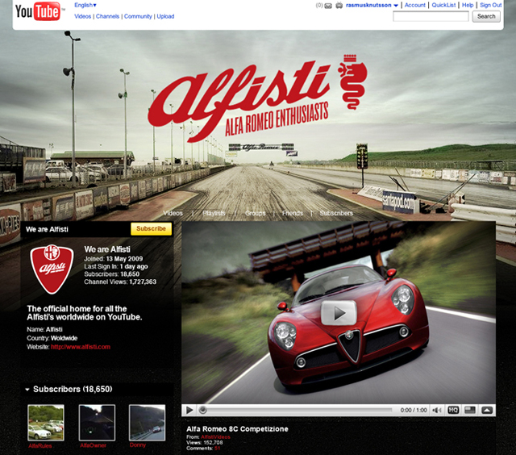Click the search text field
The height and width of the screenshot is (455, 516).
pos(431,16)
